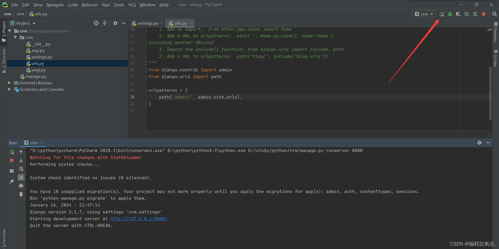Stop the running crm server from the top toolbar
This screenshot has width=499, height=249.
pos(484,14)
